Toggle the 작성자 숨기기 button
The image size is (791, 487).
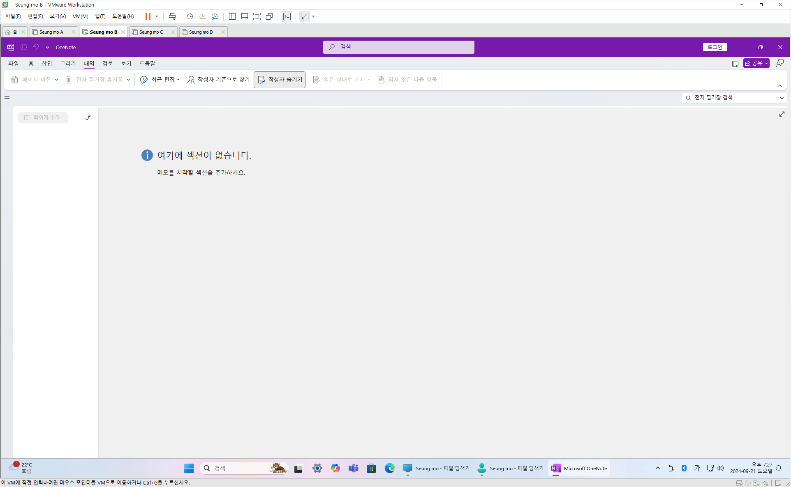coord(280,80)
